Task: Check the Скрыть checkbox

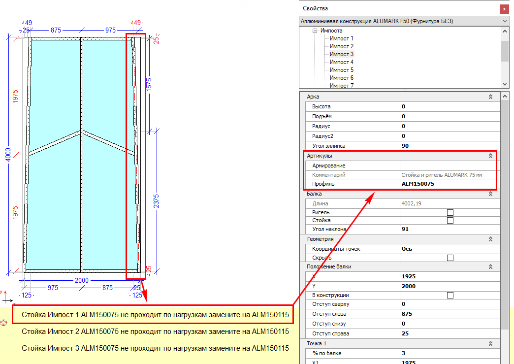Action: 450,258
